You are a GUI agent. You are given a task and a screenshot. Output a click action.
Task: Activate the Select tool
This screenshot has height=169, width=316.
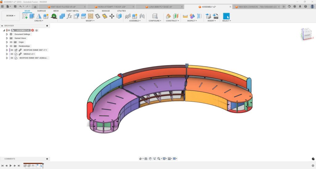click(x=226, y=16)
